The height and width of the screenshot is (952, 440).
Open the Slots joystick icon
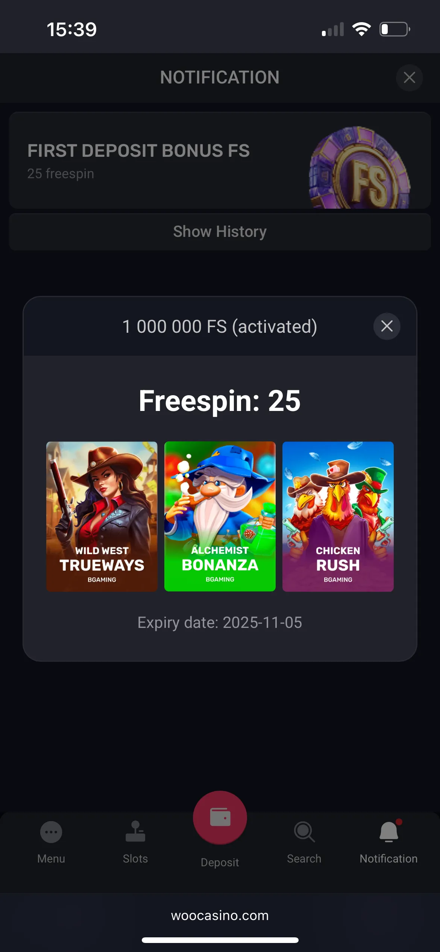click(x=135, y=831)
